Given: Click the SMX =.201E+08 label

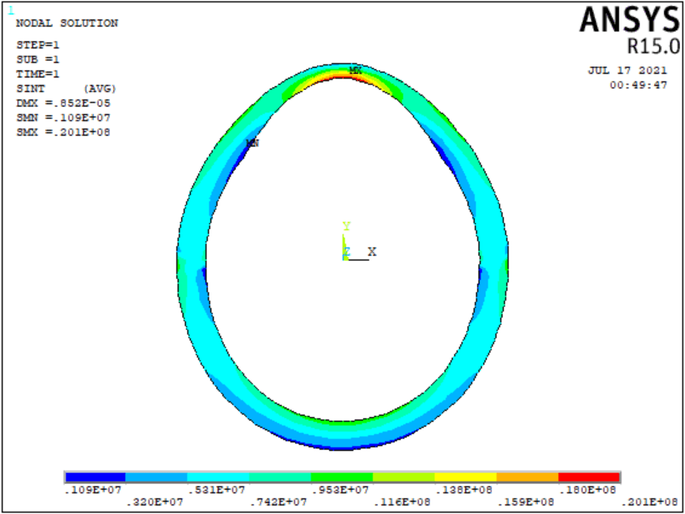Looking at the screenshot, I should pyautogui.click(x=63, y=132).
